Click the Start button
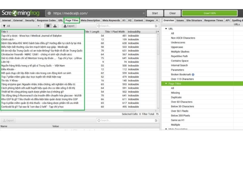 155,13
